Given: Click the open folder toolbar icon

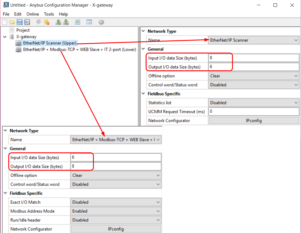Looking at the screenshot, I should [12, 22].
